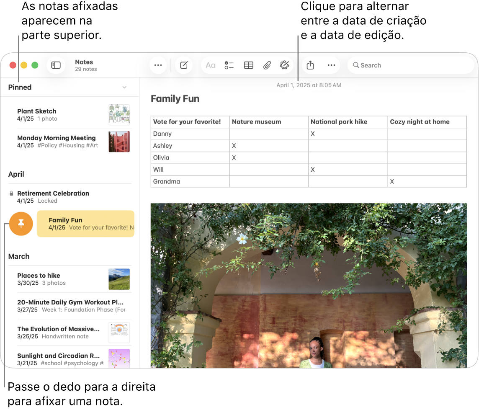
Task: Insert a checklist using the checklist icon
Action: coord(229,65)
